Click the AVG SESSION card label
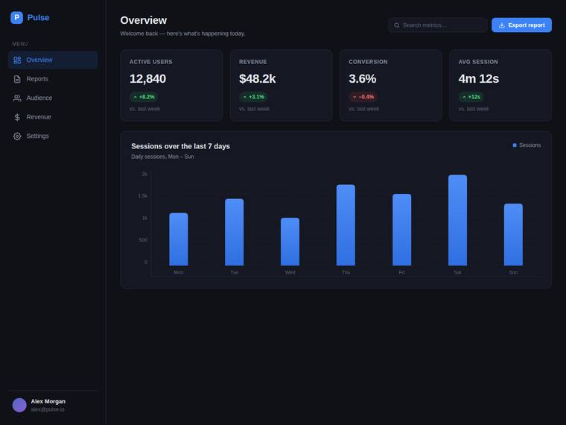 478,62
